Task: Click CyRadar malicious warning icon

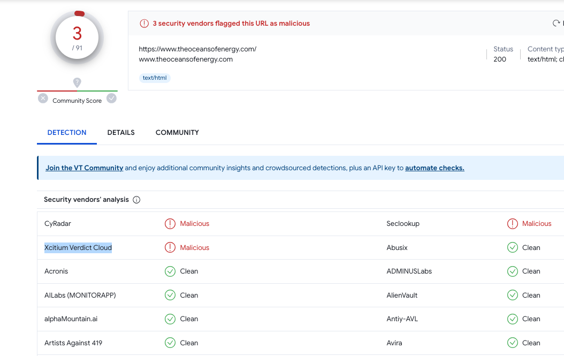Action: click(170, 224)
